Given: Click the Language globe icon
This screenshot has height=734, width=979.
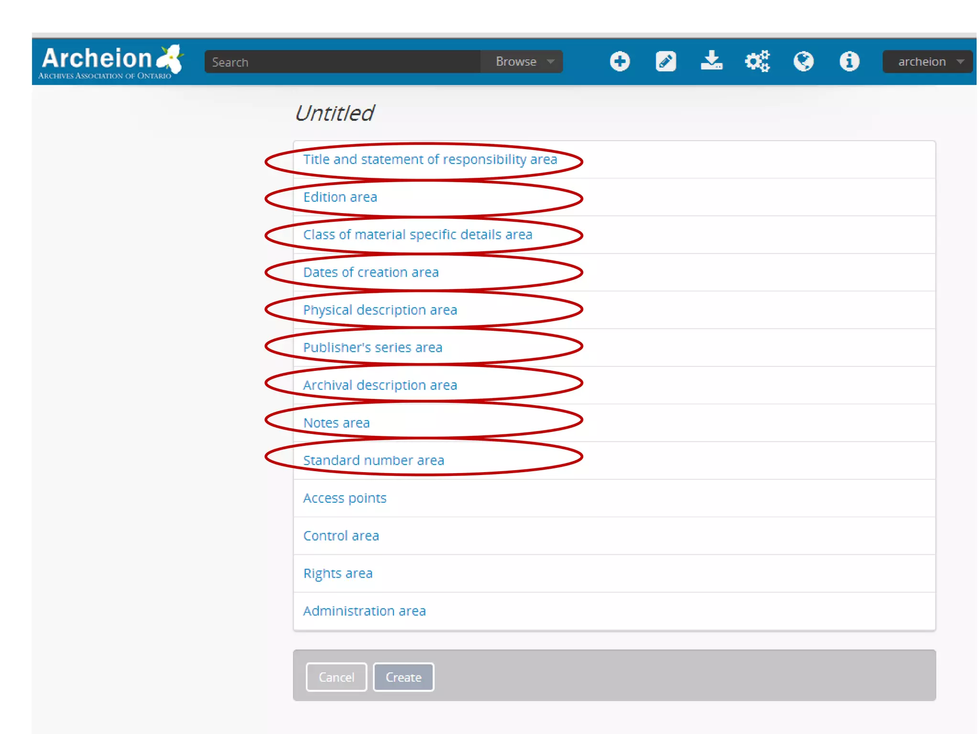Looking at the screenshot, I should (803, 62).
